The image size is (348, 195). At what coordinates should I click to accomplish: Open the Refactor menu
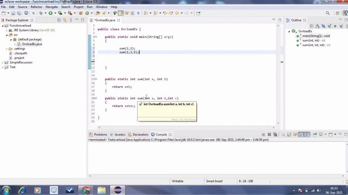click(x=36, y=7)
